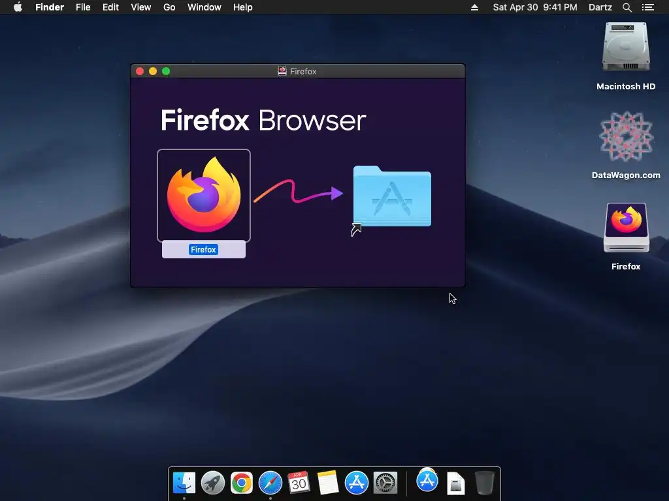Close the Firefox installer window
Image resolution: width=669 pixels, height=501 pixels.
pos(140,71)
